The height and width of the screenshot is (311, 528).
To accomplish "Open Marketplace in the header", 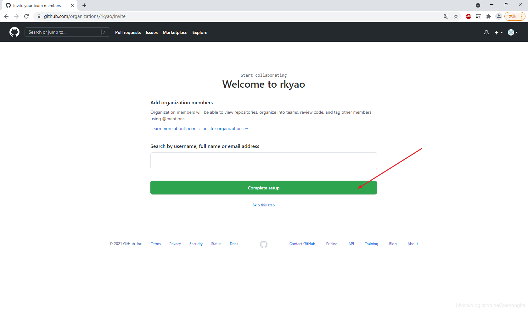I will pos(175,32).
